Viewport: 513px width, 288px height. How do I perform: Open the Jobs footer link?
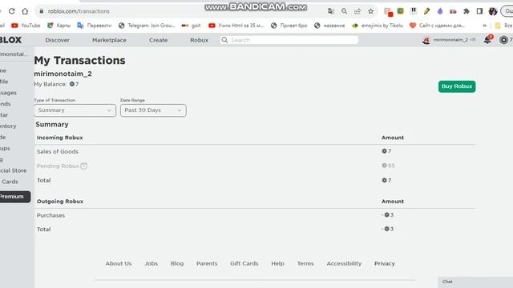click(x=151, y=263)
